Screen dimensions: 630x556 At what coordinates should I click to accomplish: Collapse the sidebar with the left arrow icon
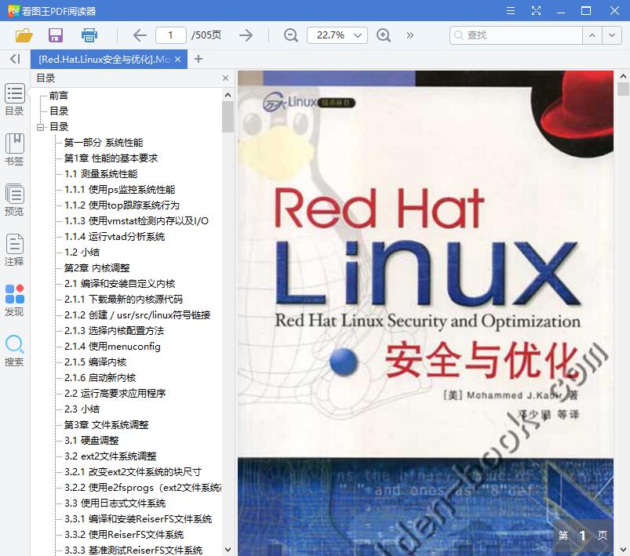pos(15,59)
